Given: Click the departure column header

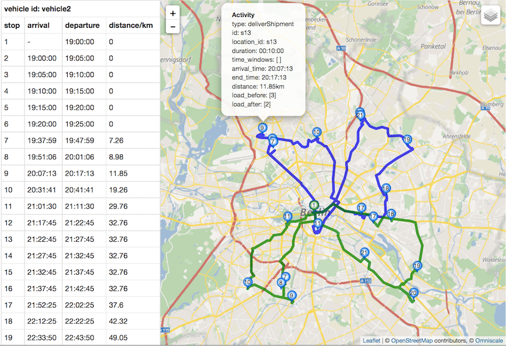Looking at the screenshot, I should point(82,25).
